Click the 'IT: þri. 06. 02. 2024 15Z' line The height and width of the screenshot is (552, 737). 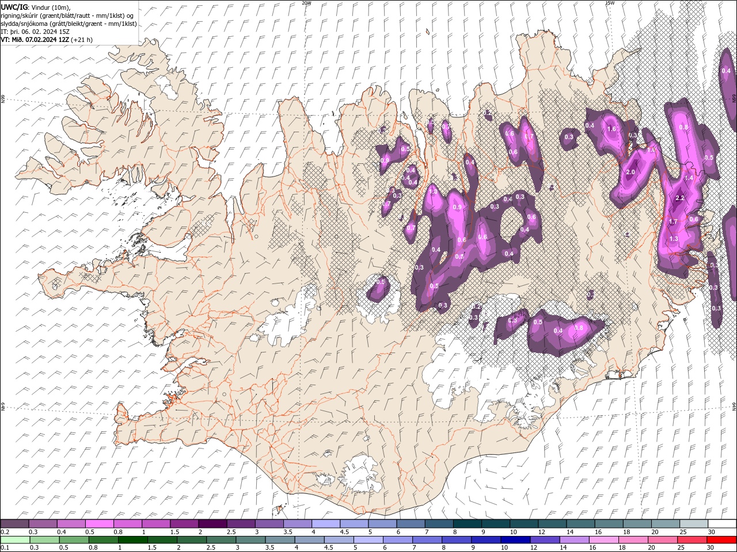point(35,32)
